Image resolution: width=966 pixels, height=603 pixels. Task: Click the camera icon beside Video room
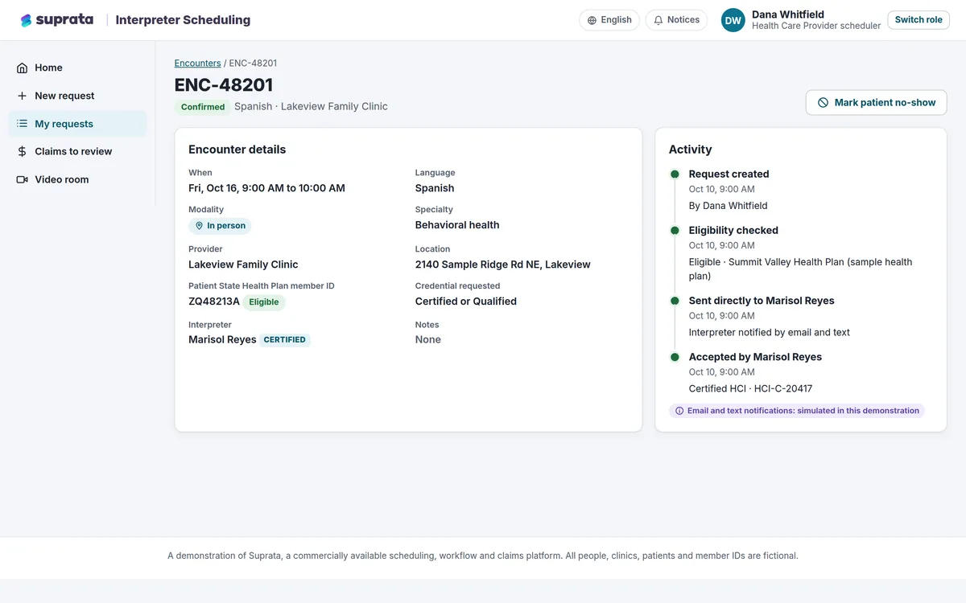point(22,179)
